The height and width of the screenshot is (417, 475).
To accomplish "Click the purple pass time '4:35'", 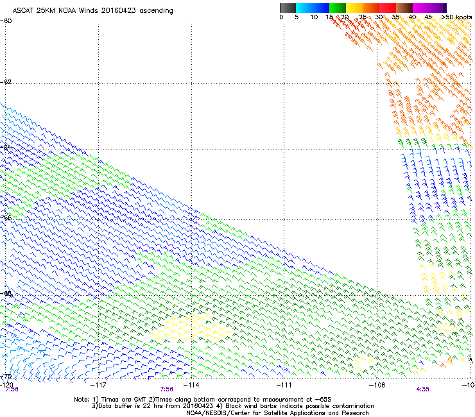I will [x=422, y=389].
